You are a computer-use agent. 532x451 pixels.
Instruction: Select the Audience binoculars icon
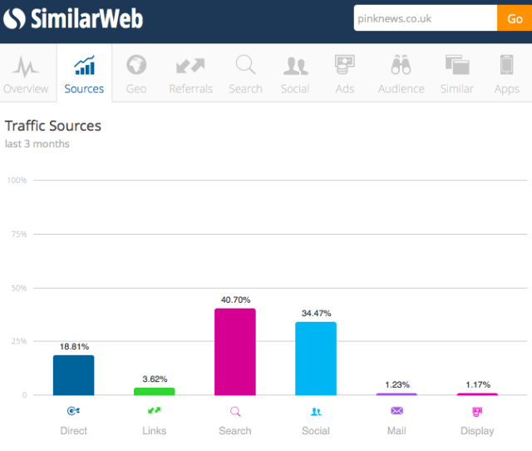coord(401,65)
